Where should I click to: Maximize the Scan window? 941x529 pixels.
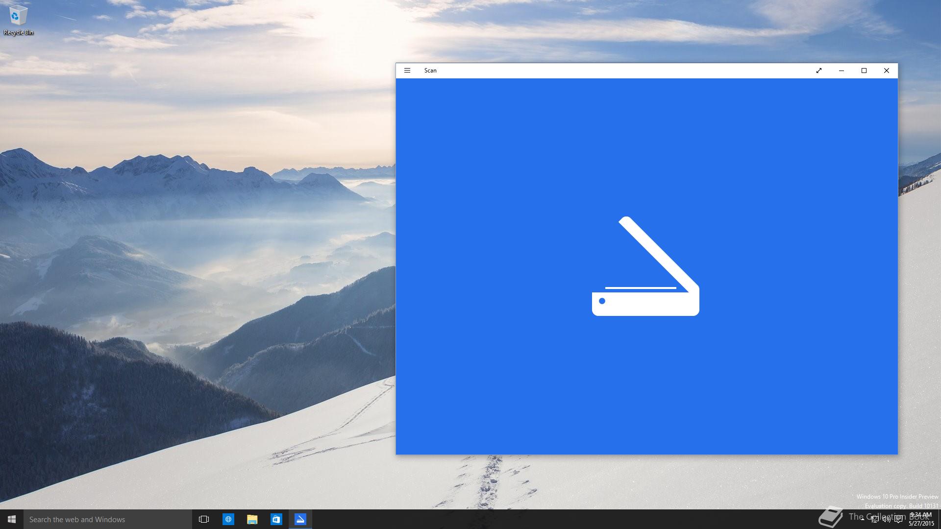[x=864, y=71]
